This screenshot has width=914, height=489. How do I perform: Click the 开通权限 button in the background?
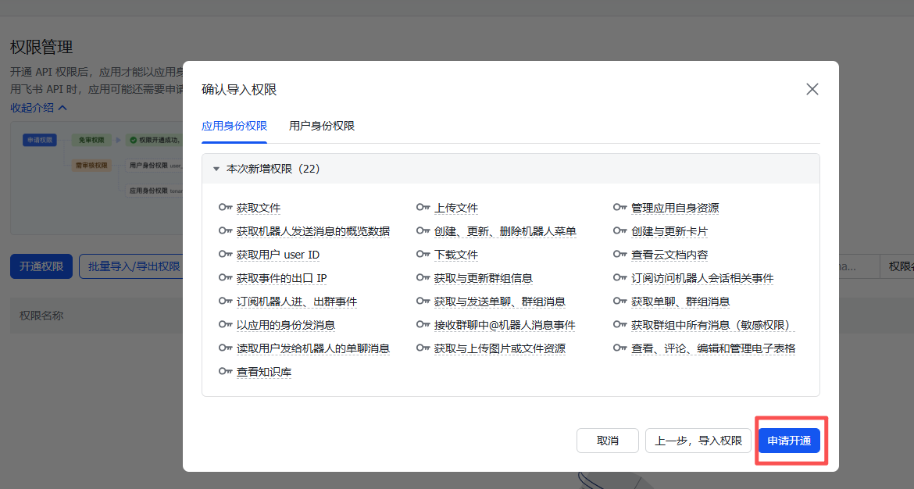click(41, 266)
